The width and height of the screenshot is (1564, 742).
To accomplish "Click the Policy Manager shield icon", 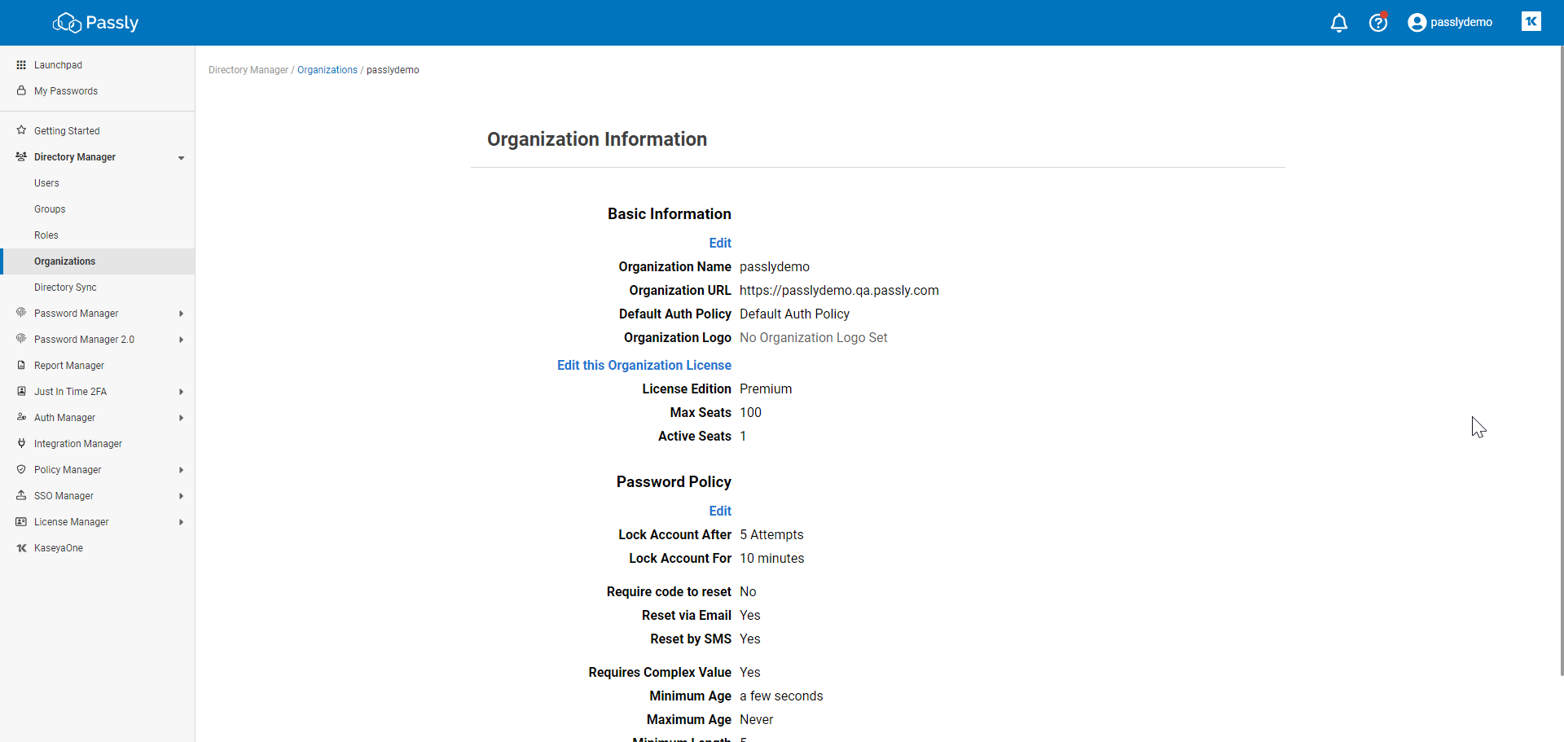I will coord(21,469).
